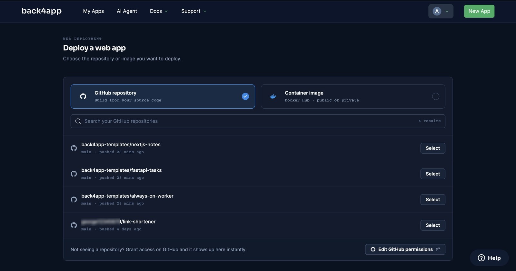Select the always-on-worker repository

pyautogui.click(x=433, y=200)
